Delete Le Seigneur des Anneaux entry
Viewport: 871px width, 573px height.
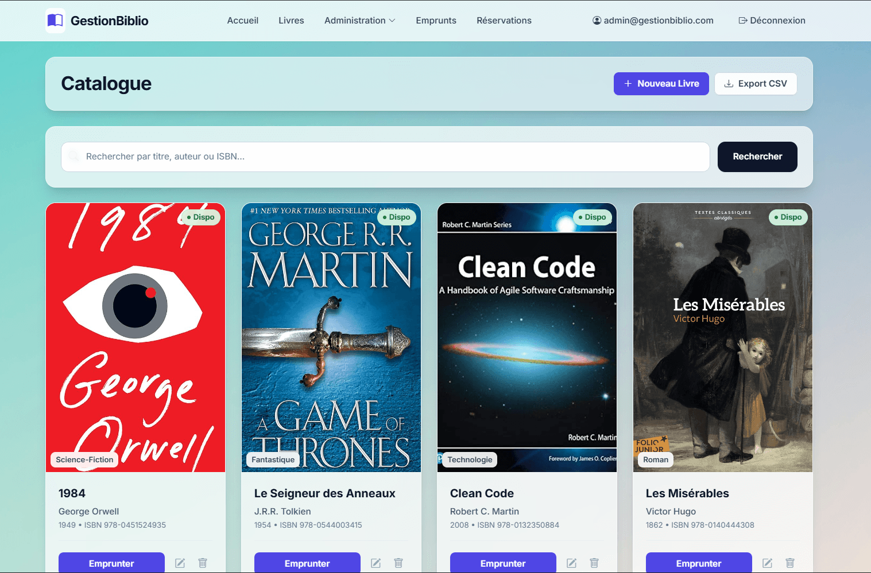(398, 563)
